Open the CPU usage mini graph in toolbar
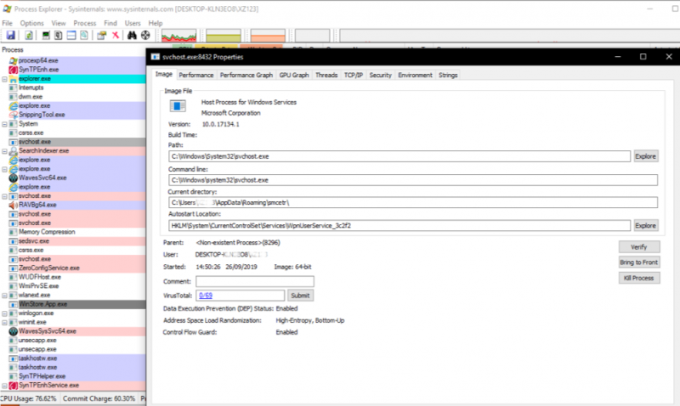 [x=178, y=36]
